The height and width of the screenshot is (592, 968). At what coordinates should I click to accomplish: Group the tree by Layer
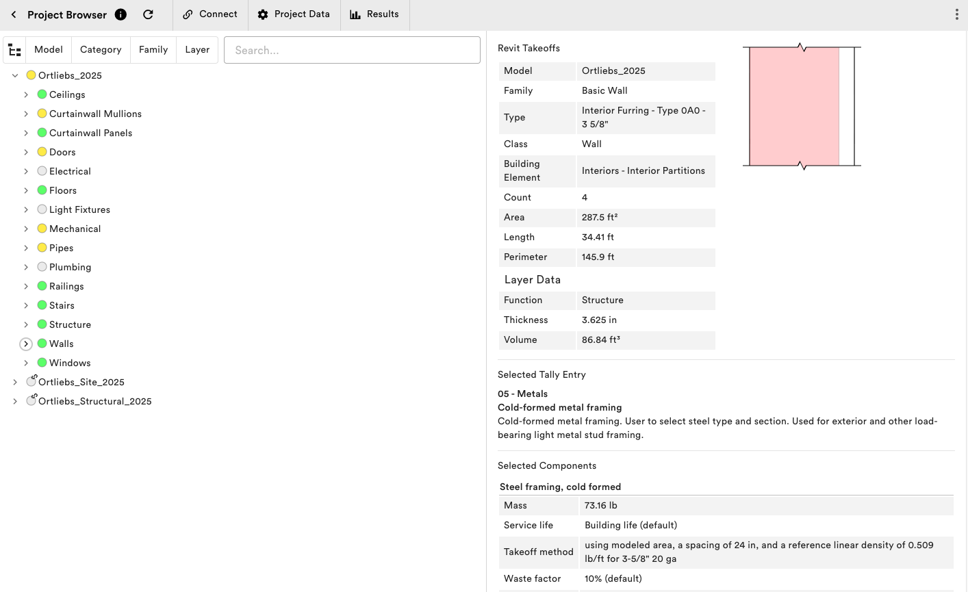click(x=197, y=50)
